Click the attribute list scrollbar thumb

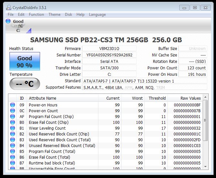coord(205,120)
